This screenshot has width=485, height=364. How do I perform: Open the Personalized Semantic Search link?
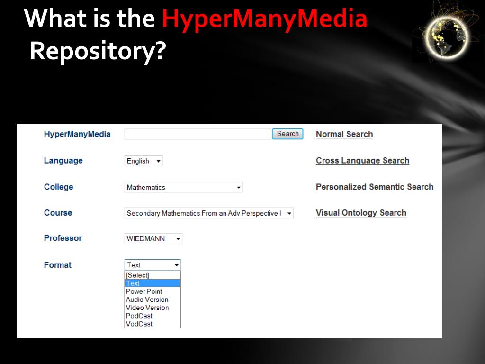pos(375,187)
